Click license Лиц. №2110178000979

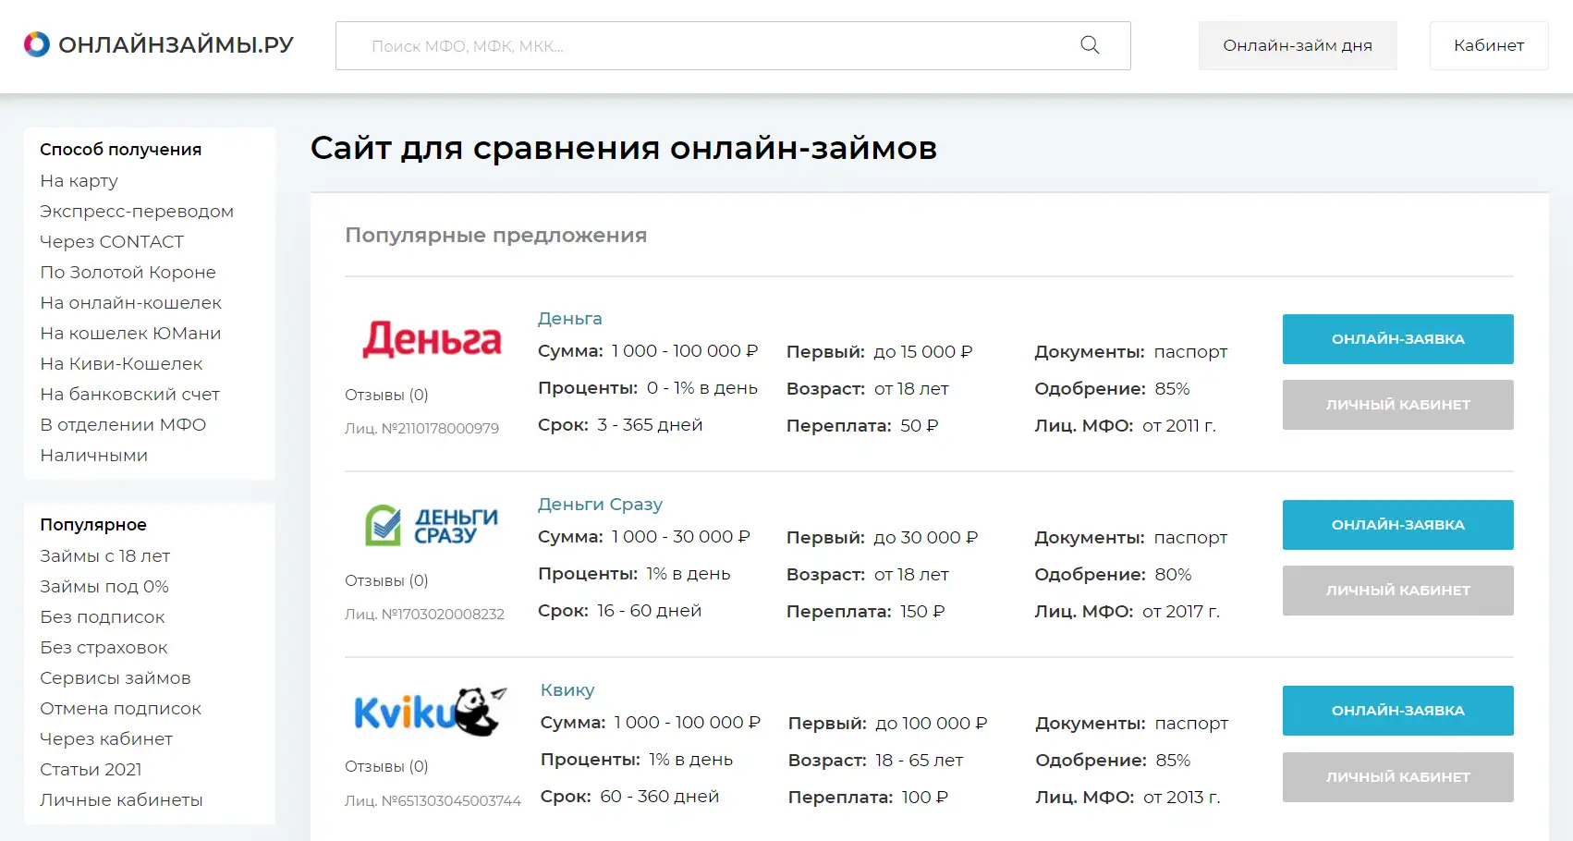421,429
